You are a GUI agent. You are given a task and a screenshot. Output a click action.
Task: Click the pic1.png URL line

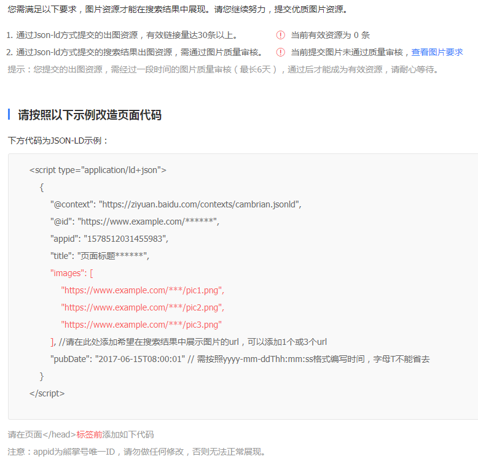tap(143, 290)
